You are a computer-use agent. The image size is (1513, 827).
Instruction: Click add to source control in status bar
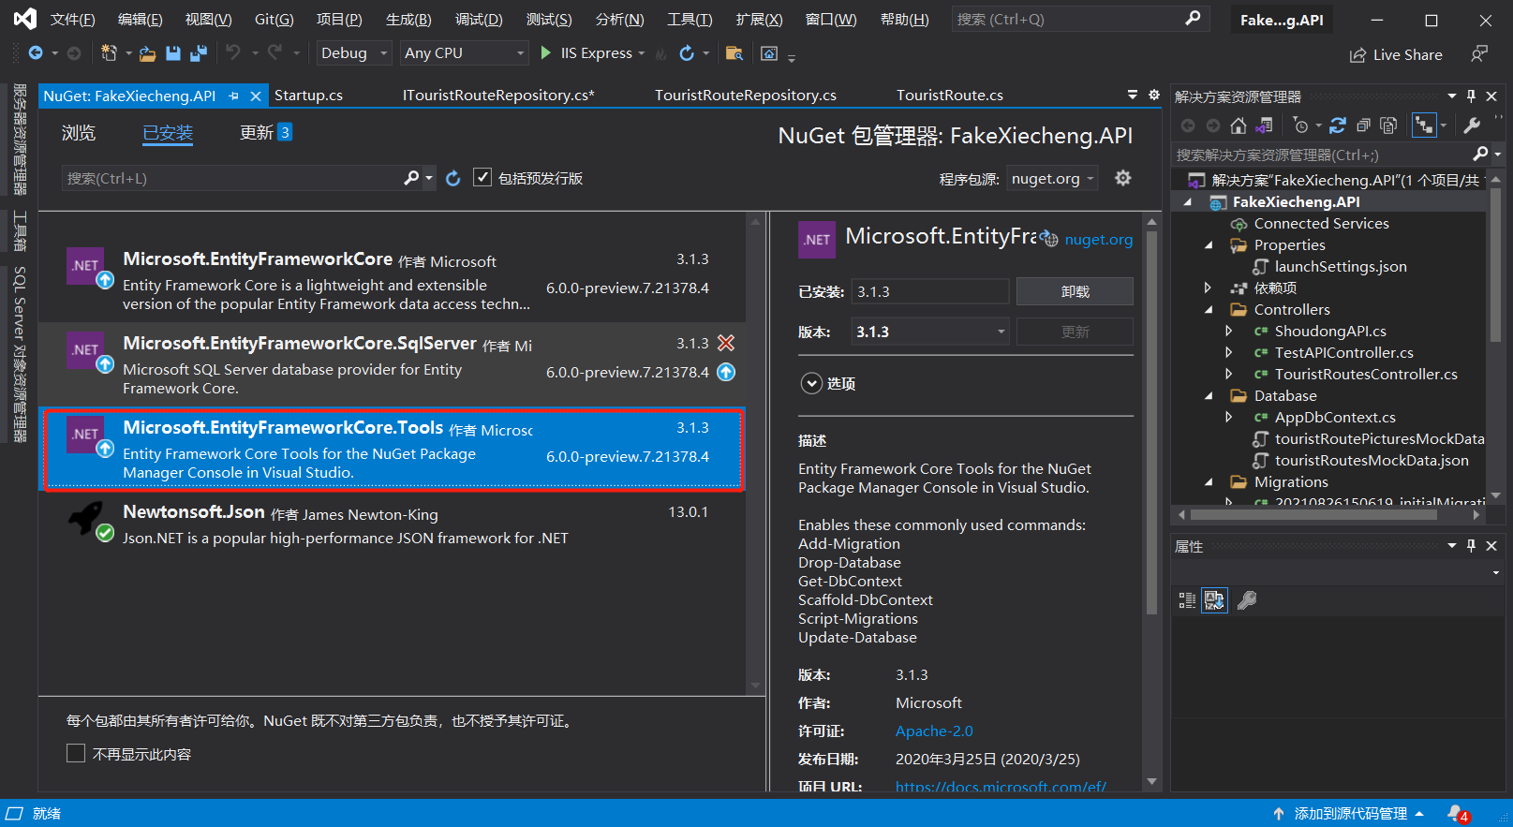pos(1350,814)
